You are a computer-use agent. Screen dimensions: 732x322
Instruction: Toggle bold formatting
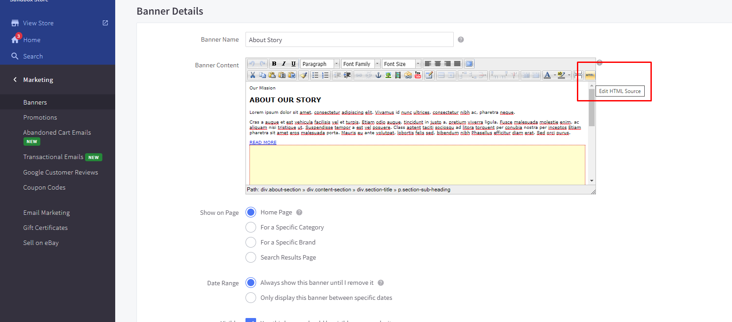click(274, 64)
